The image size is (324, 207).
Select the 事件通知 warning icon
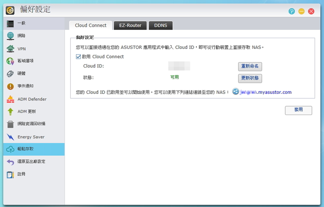coord(10,86)
